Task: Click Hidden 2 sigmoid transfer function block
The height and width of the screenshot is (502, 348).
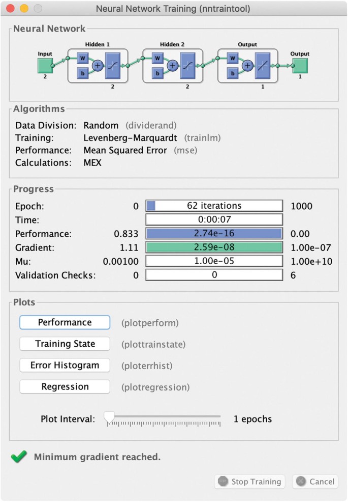Action: [x=190, y=65]
